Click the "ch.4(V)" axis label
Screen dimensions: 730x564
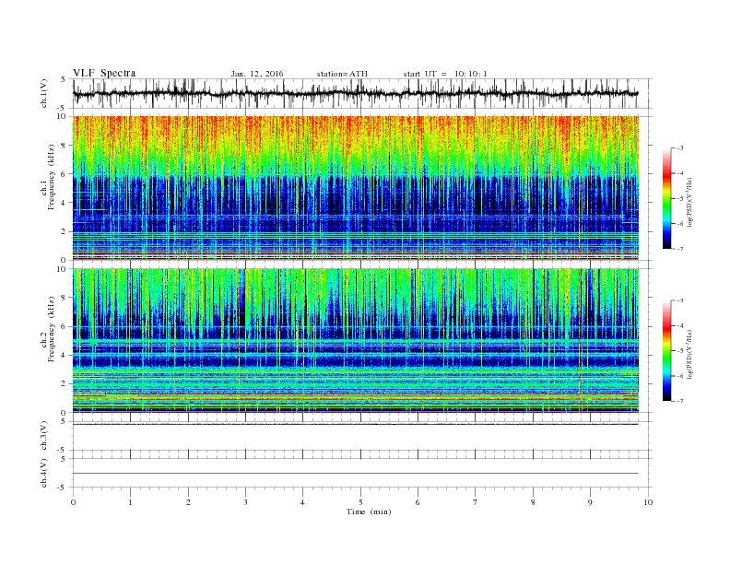pyautogui.click(x=44, y=475)
